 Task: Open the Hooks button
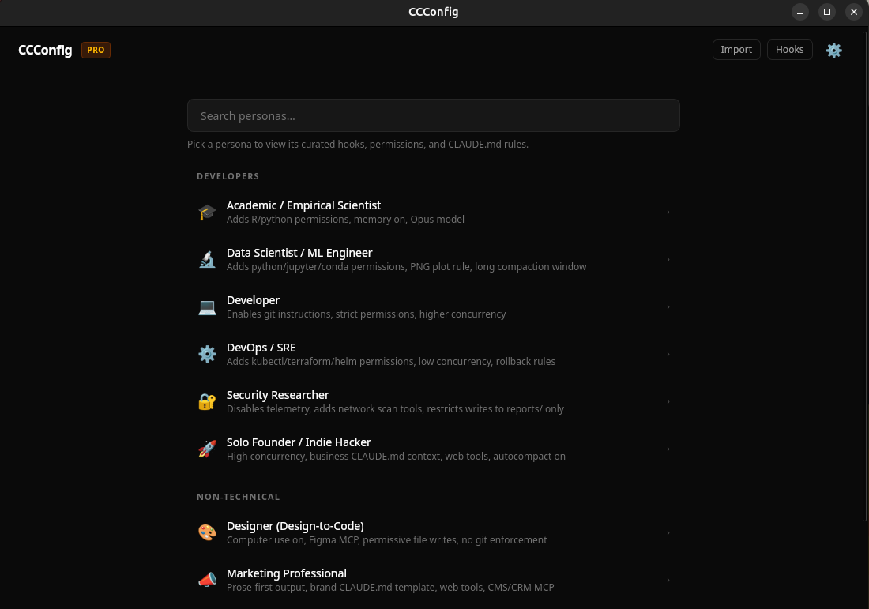pyautogui.click(x=789, y=50)
